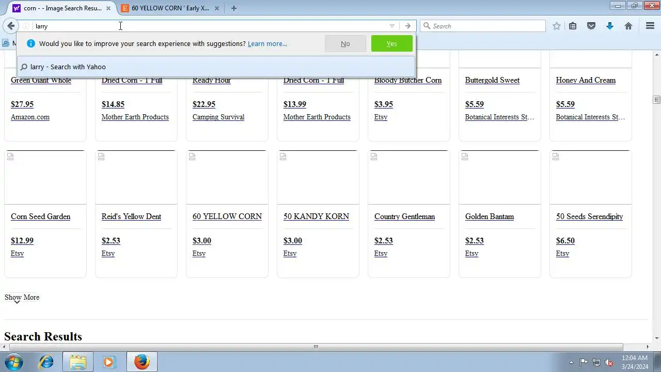Click the broken thumbnail above Golden Bantam
This screenshot has width=661, height=372.
click(500, 177)
